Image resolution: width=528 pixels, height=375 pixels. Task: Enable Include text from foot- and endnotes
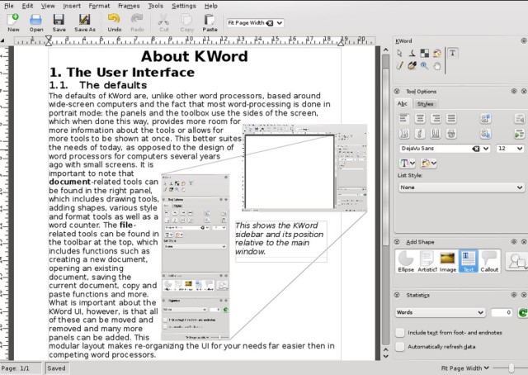click(399, 333)
